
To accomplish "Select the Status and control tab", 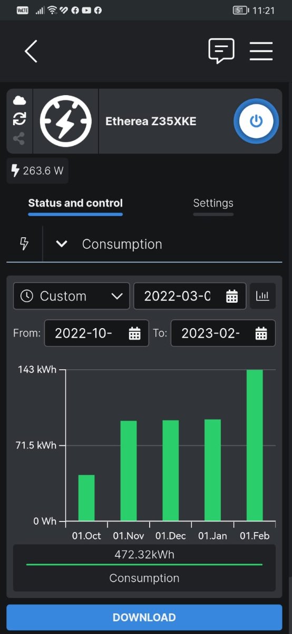I will (x=75, y=203).
